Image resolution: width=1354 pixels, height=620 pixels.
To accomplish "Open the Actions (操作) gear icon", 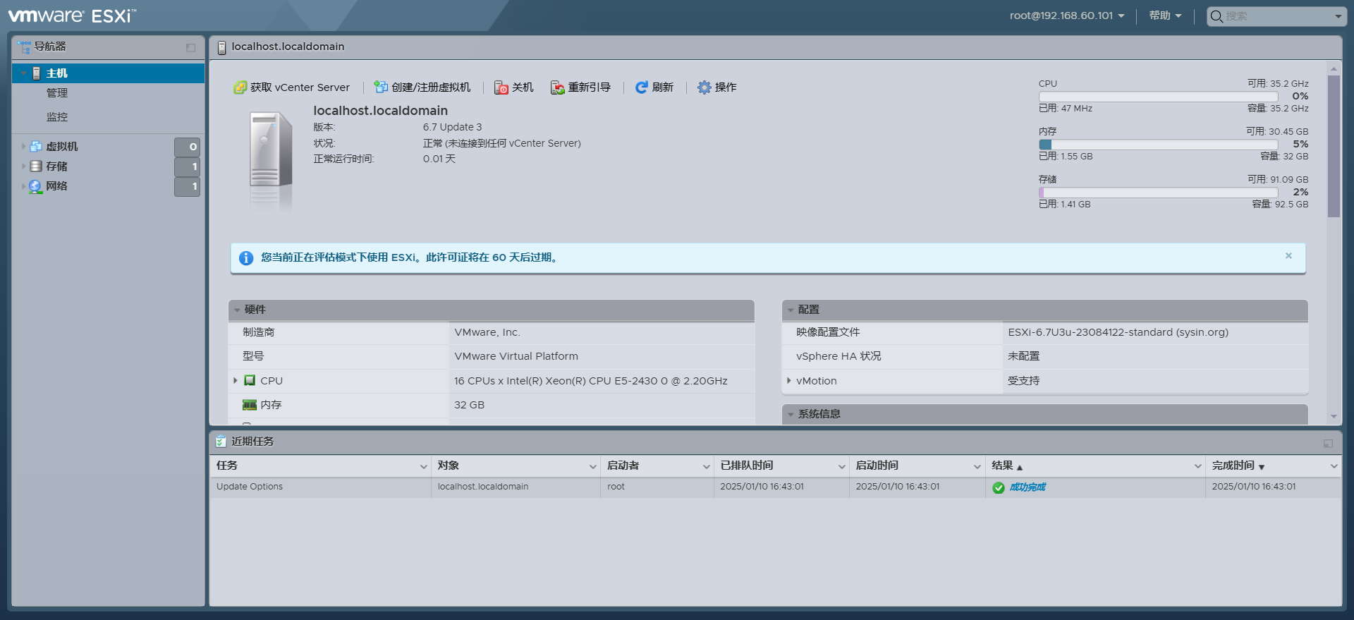I will pyautogui.click(x=704, y=87).
